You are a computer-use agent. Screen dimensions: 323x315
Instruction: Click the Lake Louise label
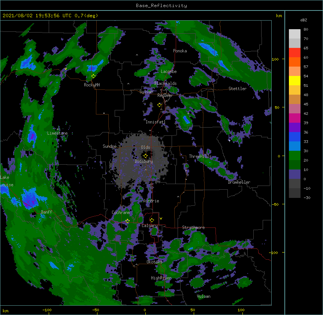point(7,181)
